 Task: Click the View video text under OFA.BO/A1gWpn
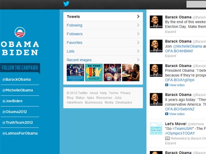(x=177, y=85)
